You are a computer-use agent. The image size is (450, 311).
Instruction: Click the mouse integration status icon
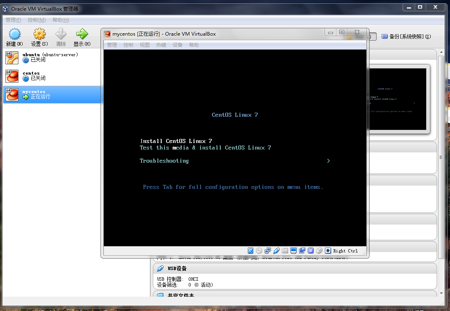click(x=319, y=251)
